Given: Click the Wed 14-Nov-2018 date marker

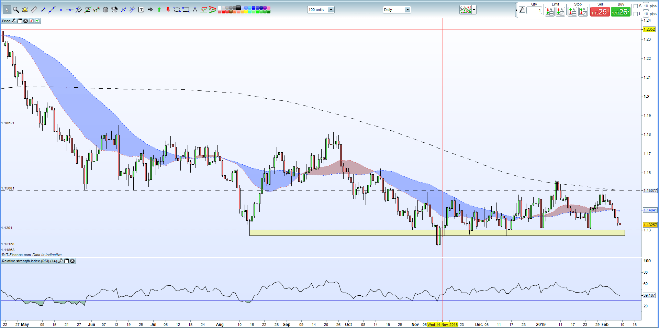Looking at the screenshot, I should click(443, 325).
